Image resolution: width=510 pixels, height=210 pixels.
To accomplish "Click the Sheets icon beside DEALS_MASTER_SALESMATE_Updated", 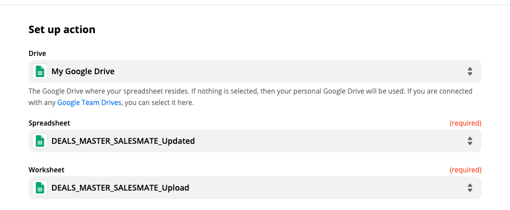I will click(40, 141).
